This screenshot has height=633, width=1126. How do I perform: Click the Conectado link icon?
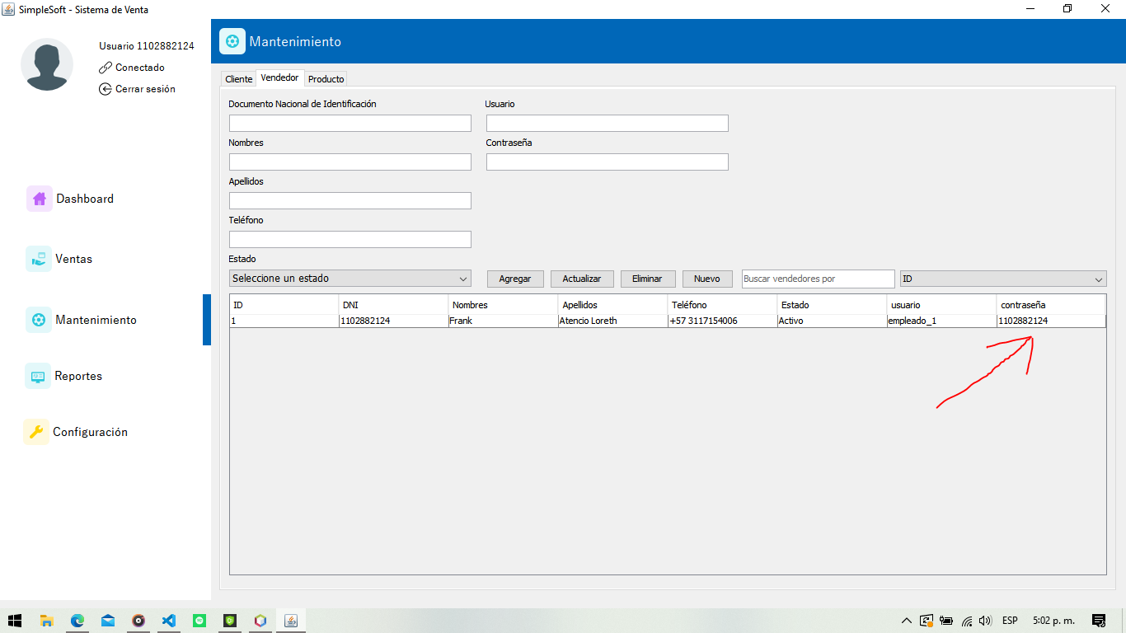(106, 68)
